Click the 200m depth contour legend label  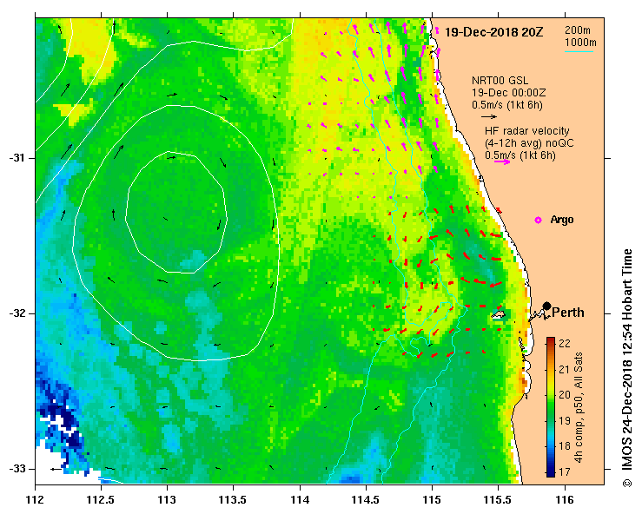click(578, 30)
